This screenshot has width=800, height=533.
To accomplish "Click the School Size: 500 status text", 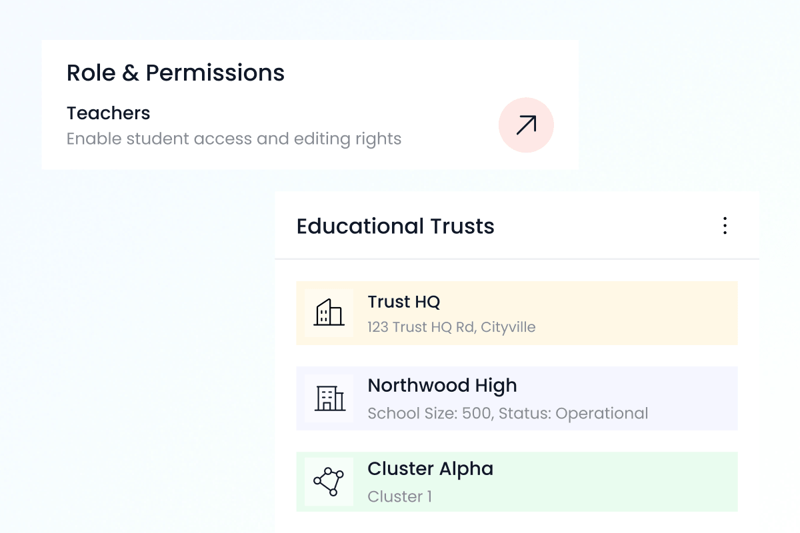I will (508, 413).
